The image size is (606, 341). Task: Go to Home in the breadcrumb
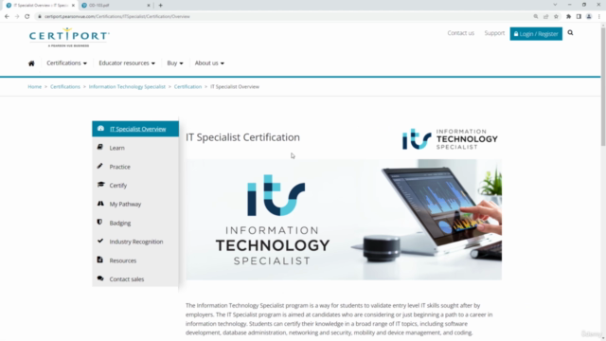[x=34, y=86]
